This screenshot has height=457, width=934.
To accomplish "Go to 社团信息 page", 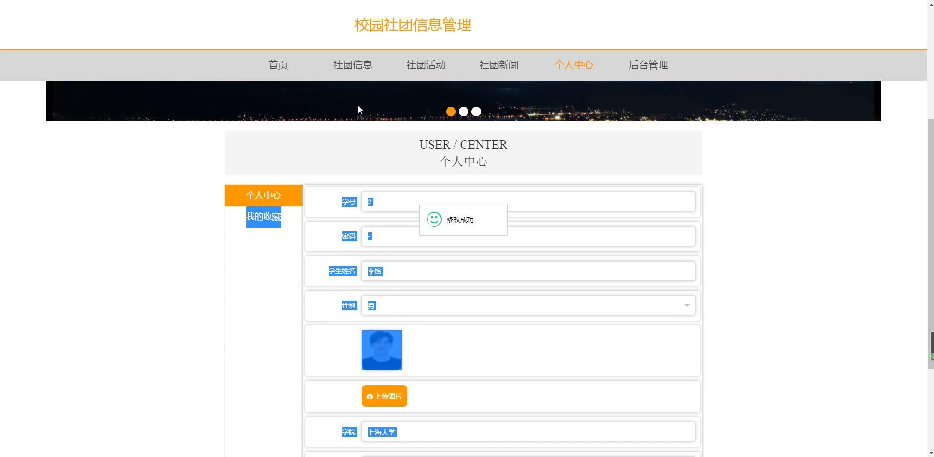I will (352, 65).
